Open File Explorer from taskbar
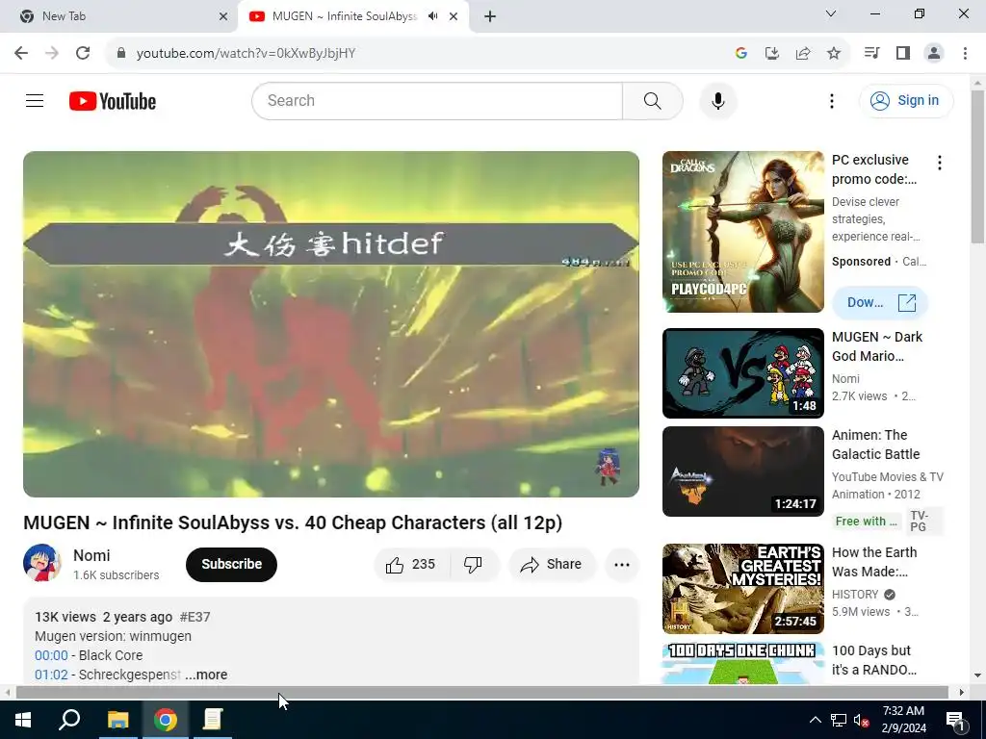This screenshot has width=986, height=739. 117,720
